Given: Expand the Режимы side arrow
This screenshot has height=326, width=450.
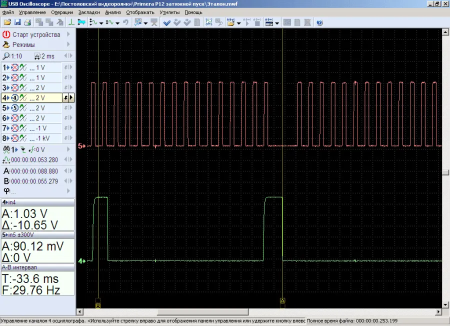Looking at the screenshot, I should pyautogui.click(x=68, y=44).
